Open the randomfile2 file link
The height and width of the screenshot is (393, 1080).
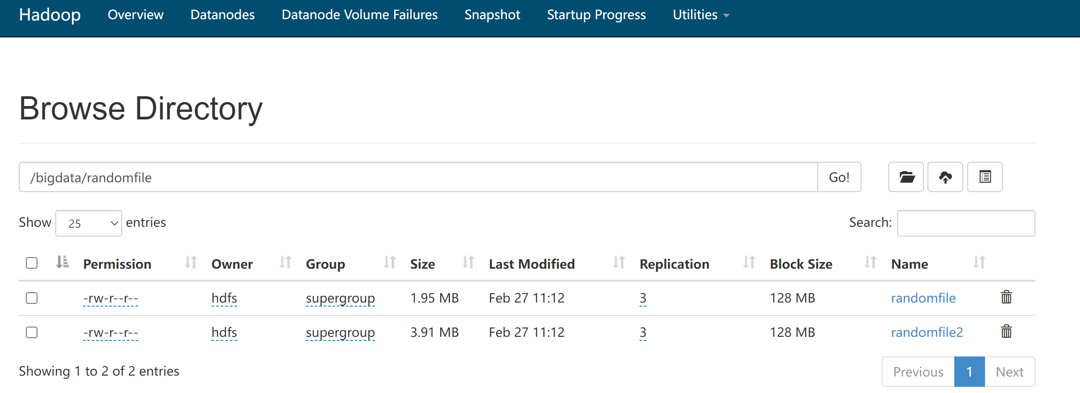click(927, 332)
